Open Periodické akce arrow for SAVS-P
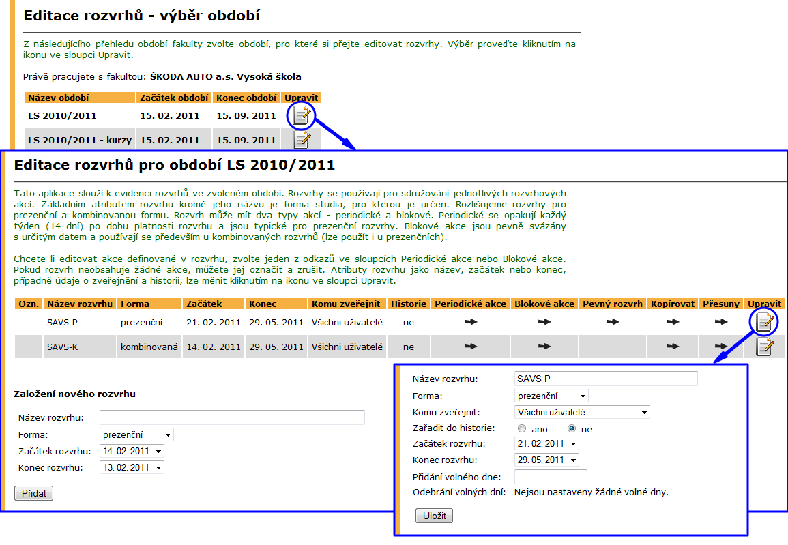The height and width of the screenshot is (545, 788). coord(470,322)
